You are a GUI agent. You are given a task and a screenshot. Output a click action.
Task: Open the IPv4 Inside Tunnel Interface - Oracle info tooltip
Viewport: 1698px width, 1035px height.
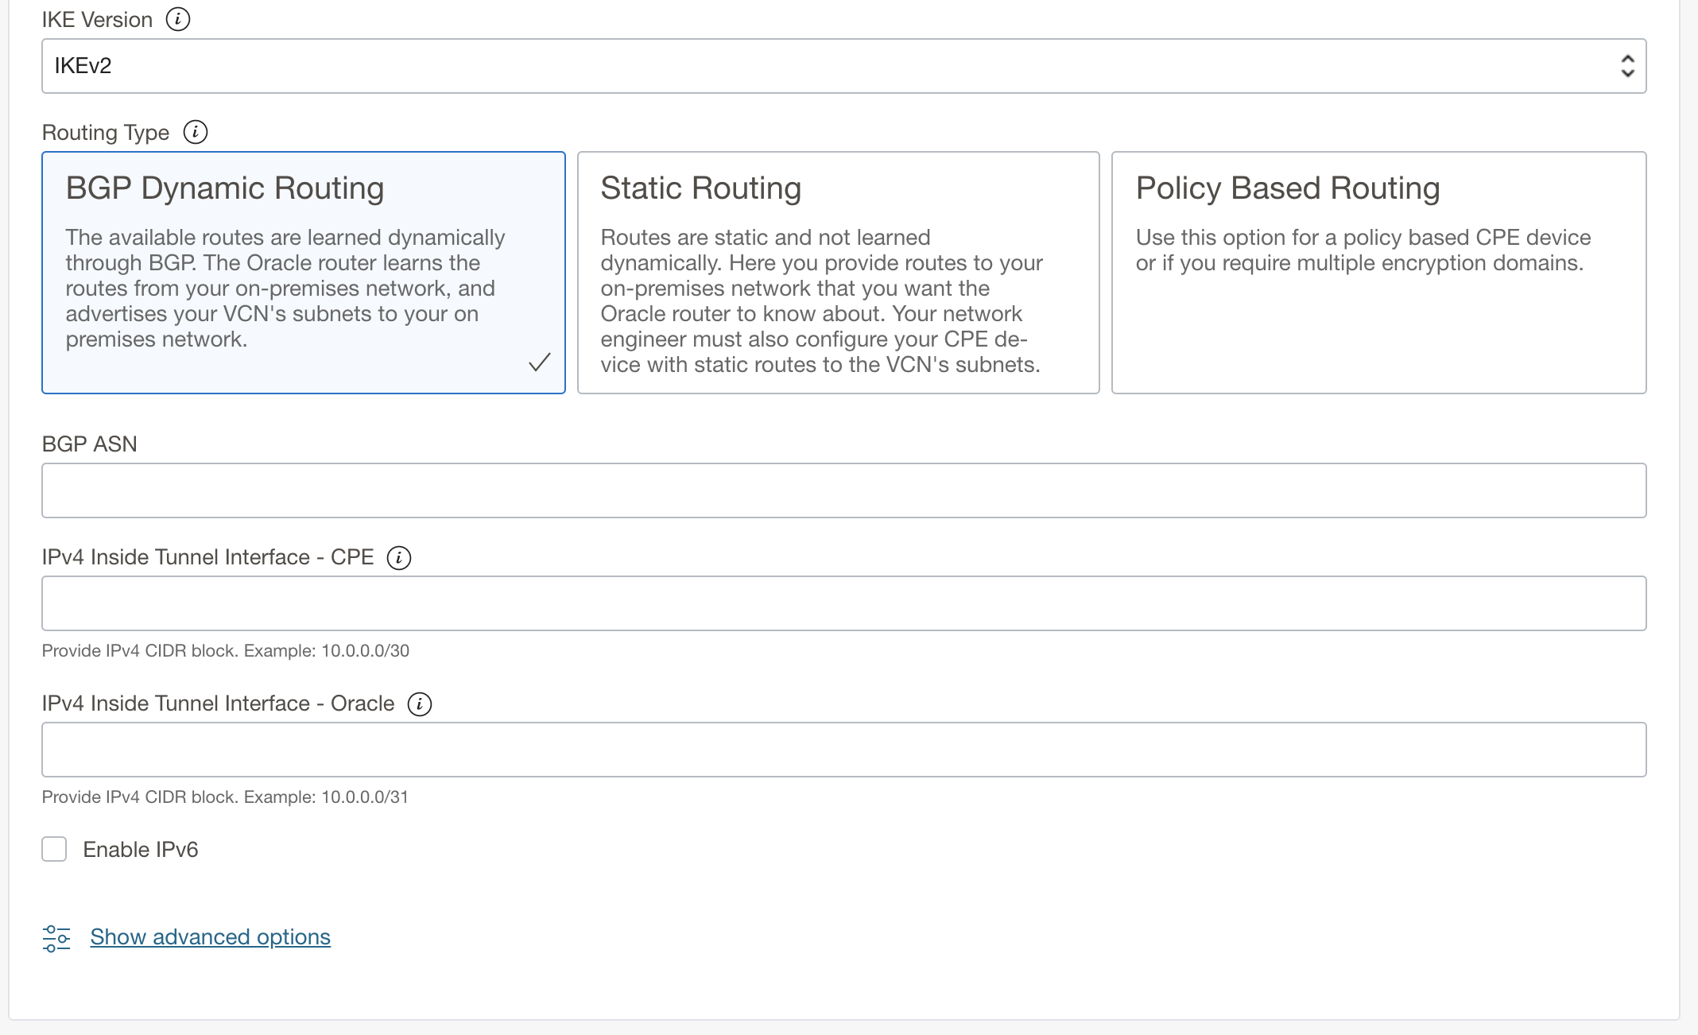[420, 704]
